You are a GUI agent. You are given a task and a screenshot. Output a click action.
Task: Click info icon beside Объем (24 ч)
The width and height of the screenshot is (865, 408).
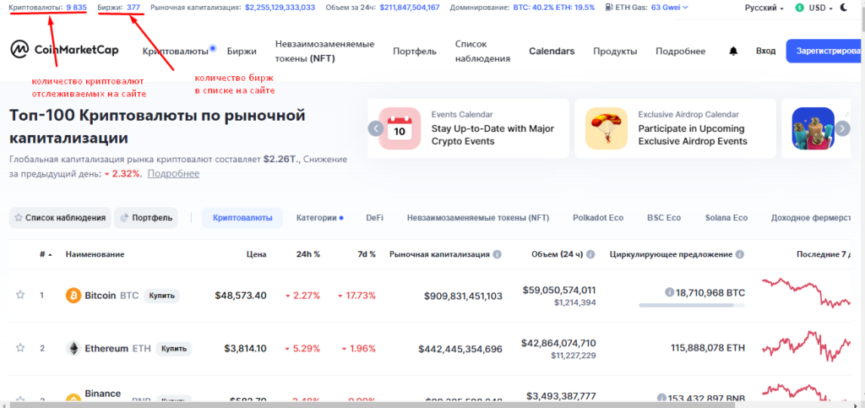tap(590, 254)
